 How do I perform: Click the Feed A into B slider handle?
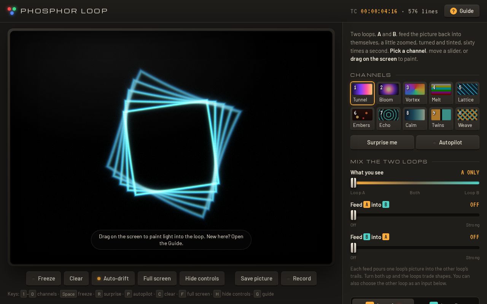353,215
